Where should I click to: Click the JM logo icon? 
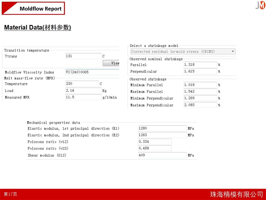coord(260,5)
